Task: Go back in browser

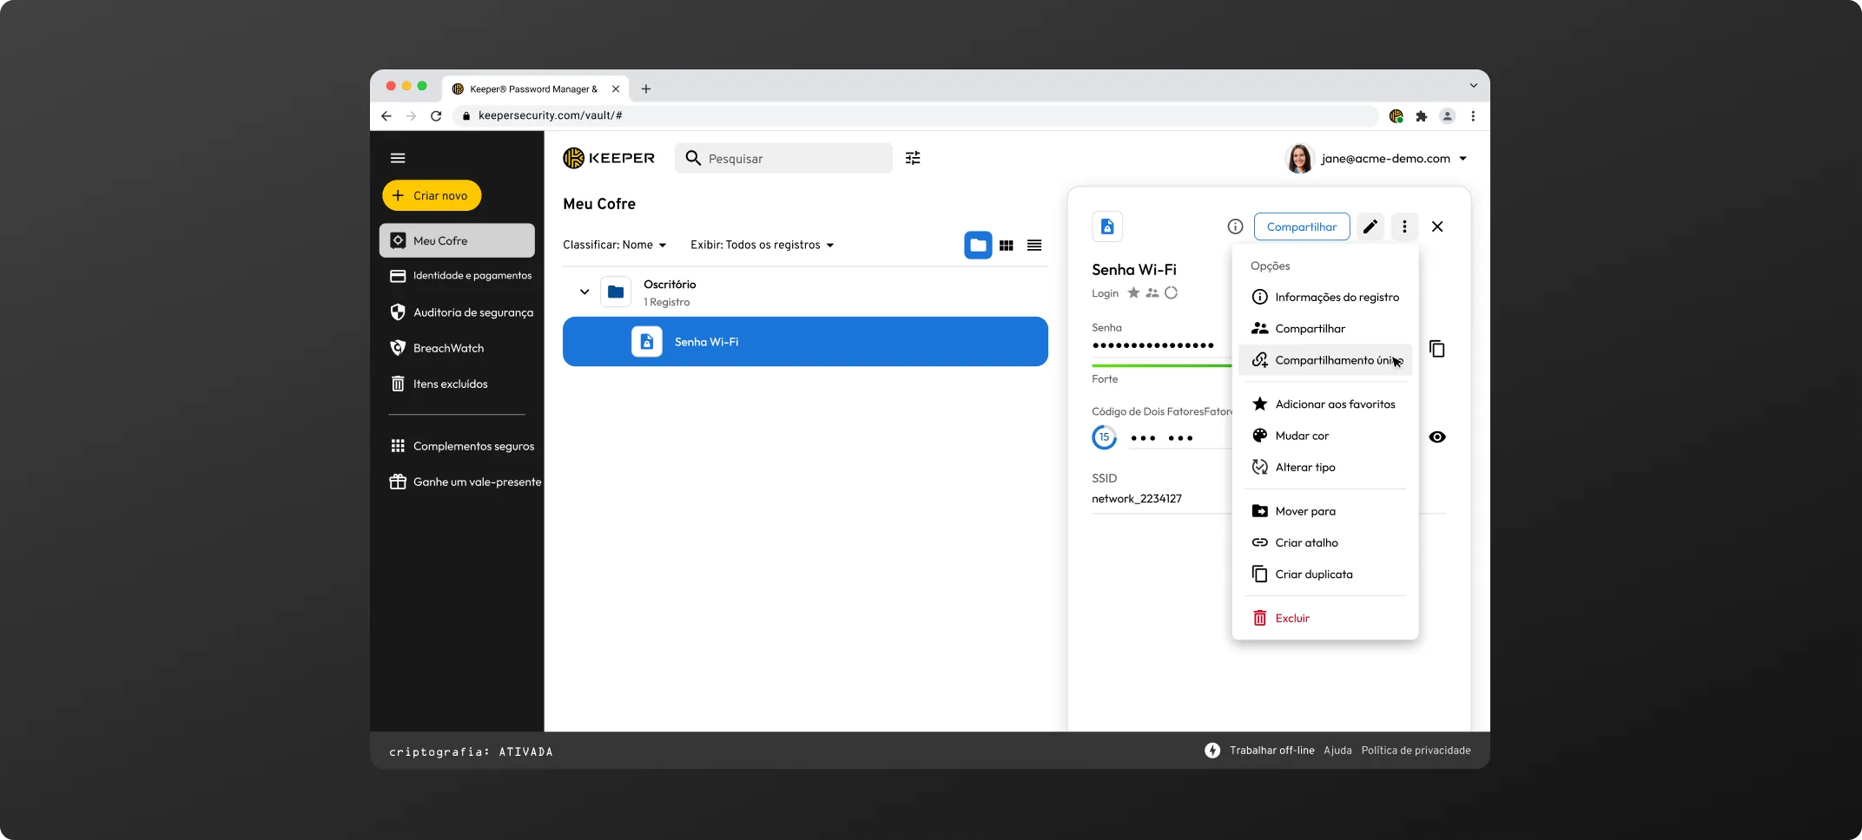Action: [386, 115]
